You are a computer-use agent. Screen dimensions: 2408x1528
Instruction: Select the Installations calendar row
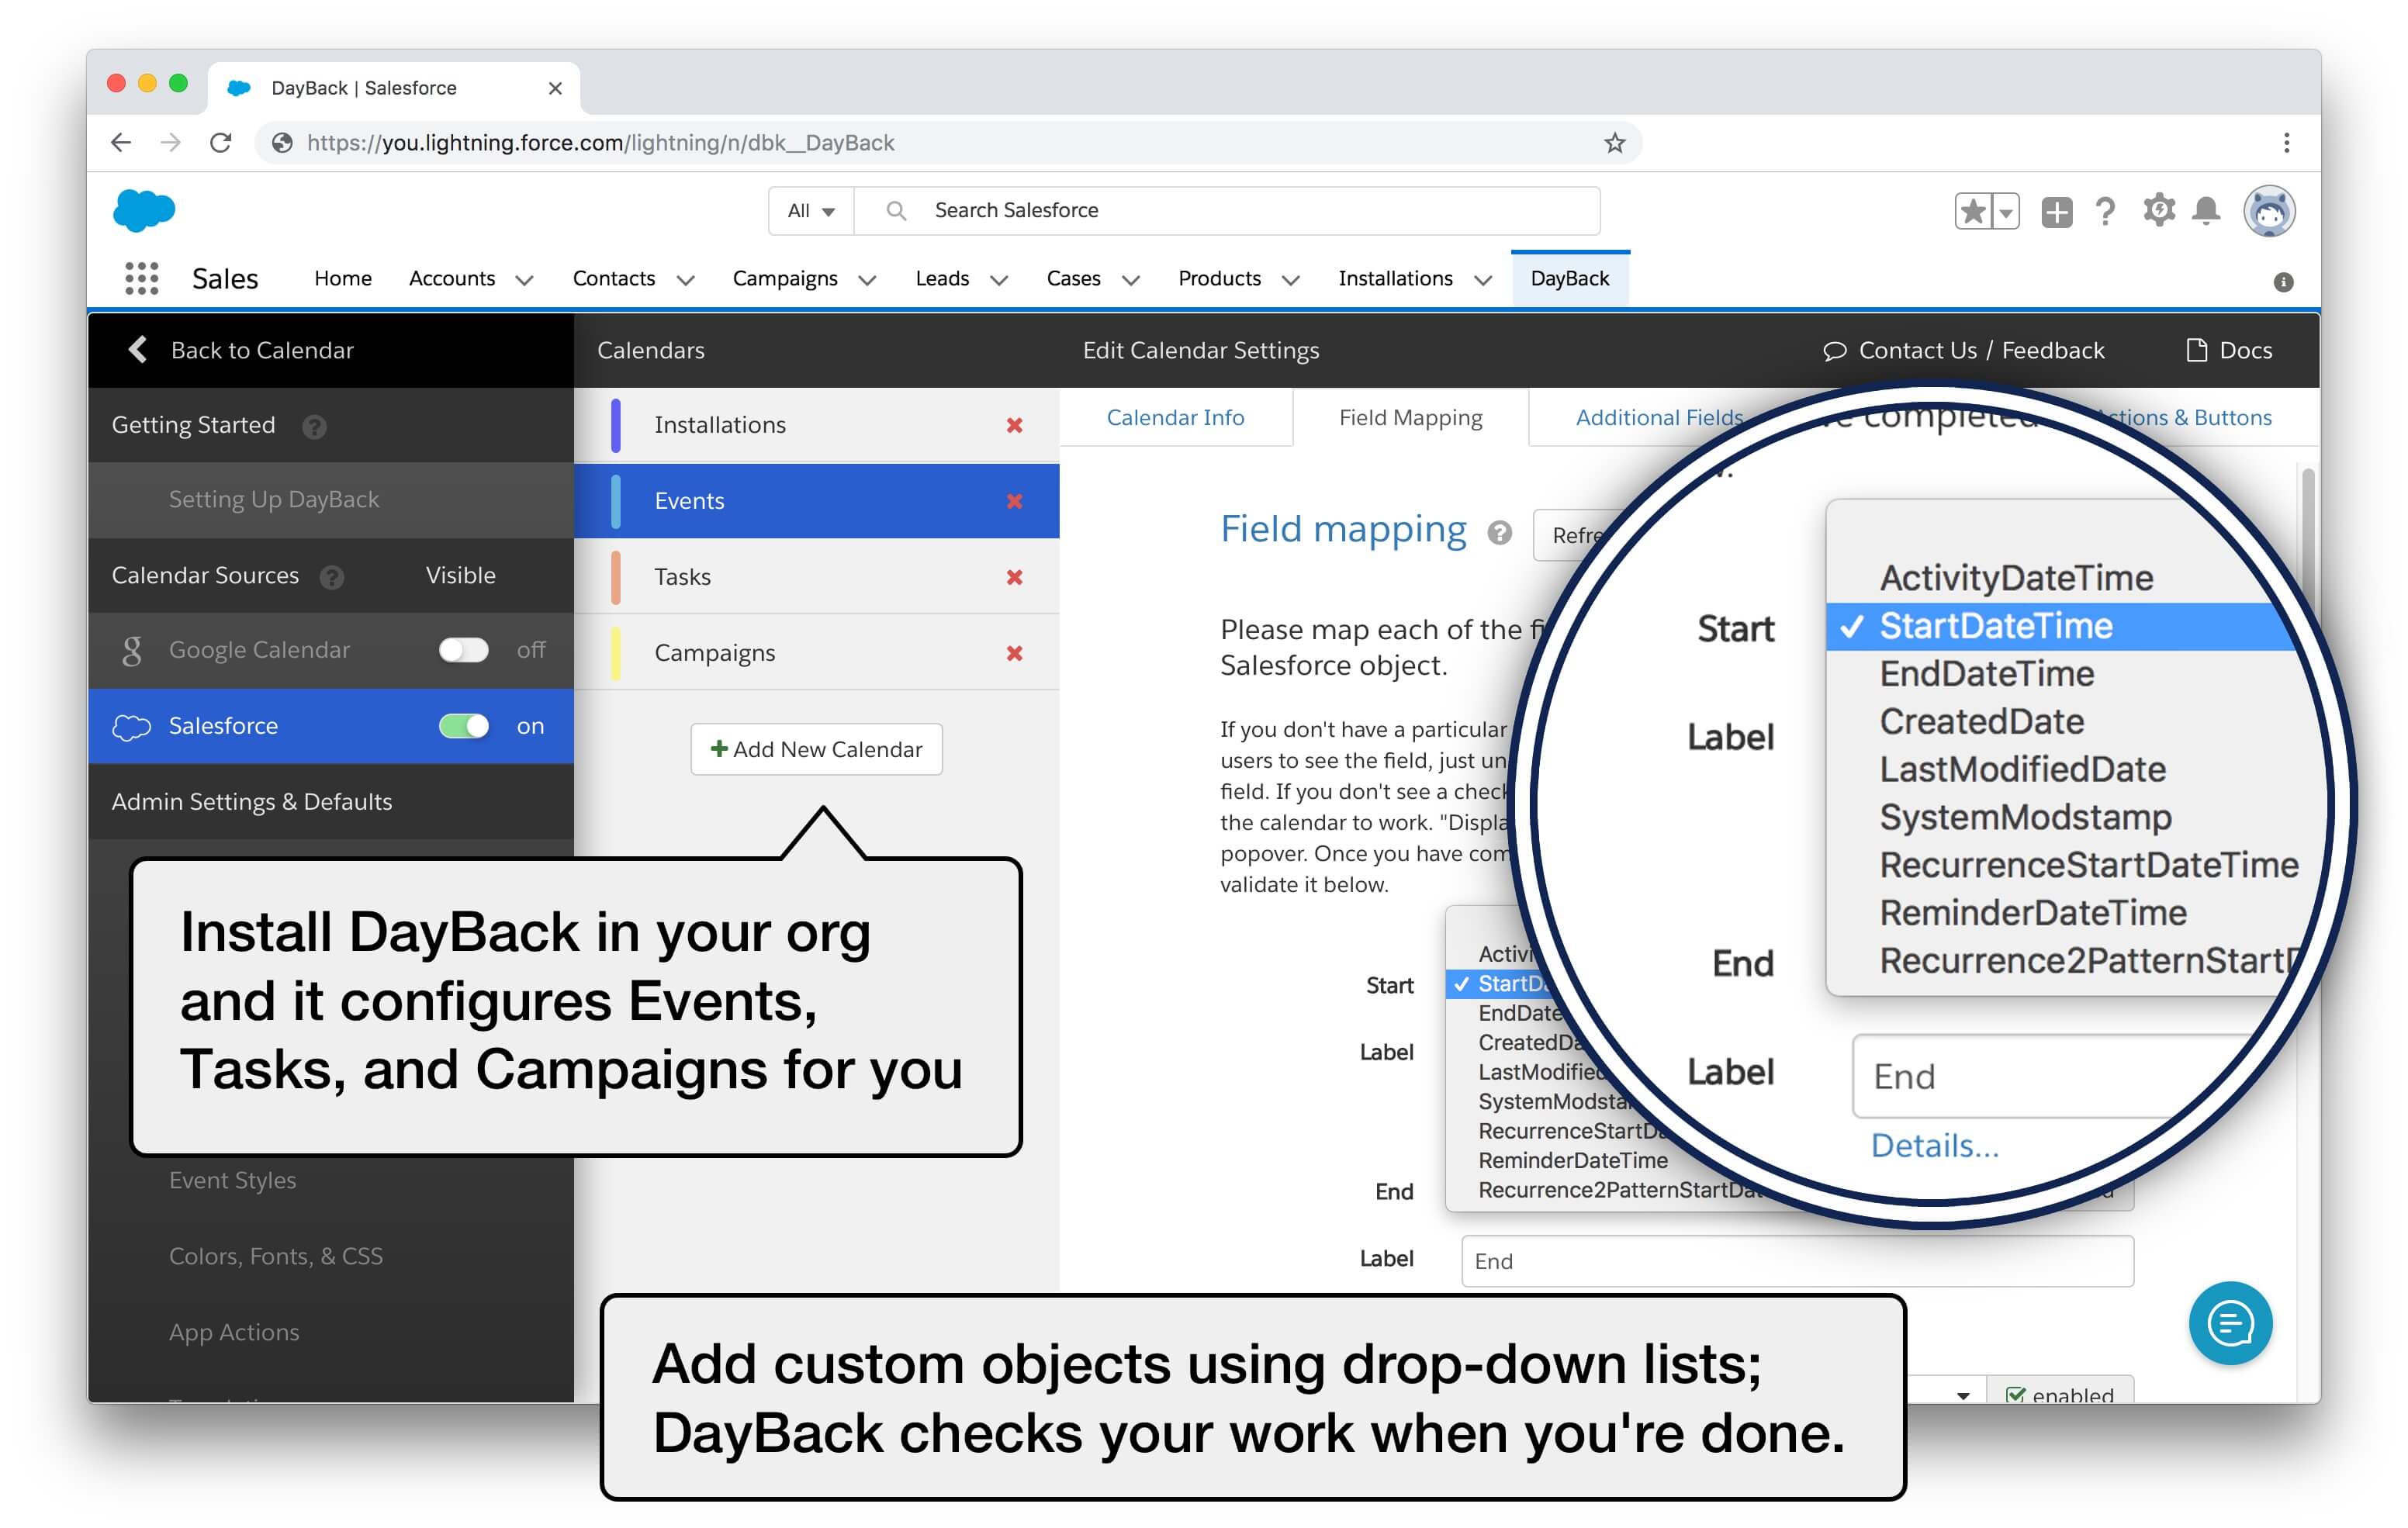(x=816, y=425)
